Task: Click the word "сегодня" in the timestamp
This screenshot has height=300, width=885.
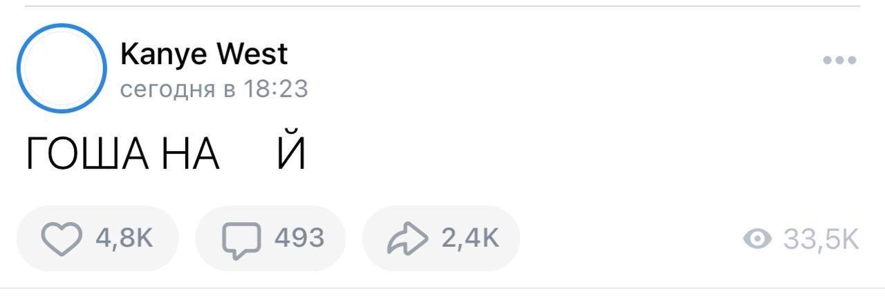Action: tap(167, 89)
